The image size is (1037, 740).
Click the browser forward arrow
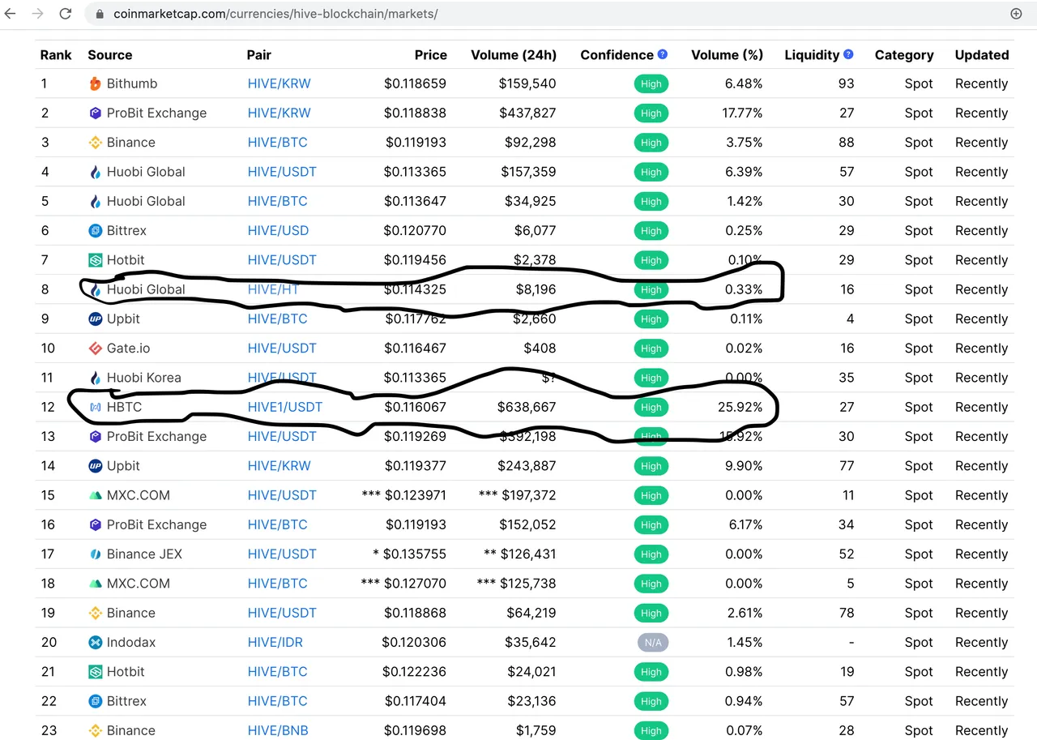point(37,14)
